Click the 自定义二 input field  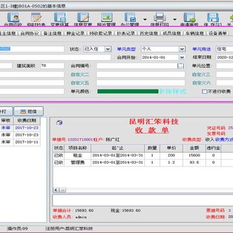point(140,74)
